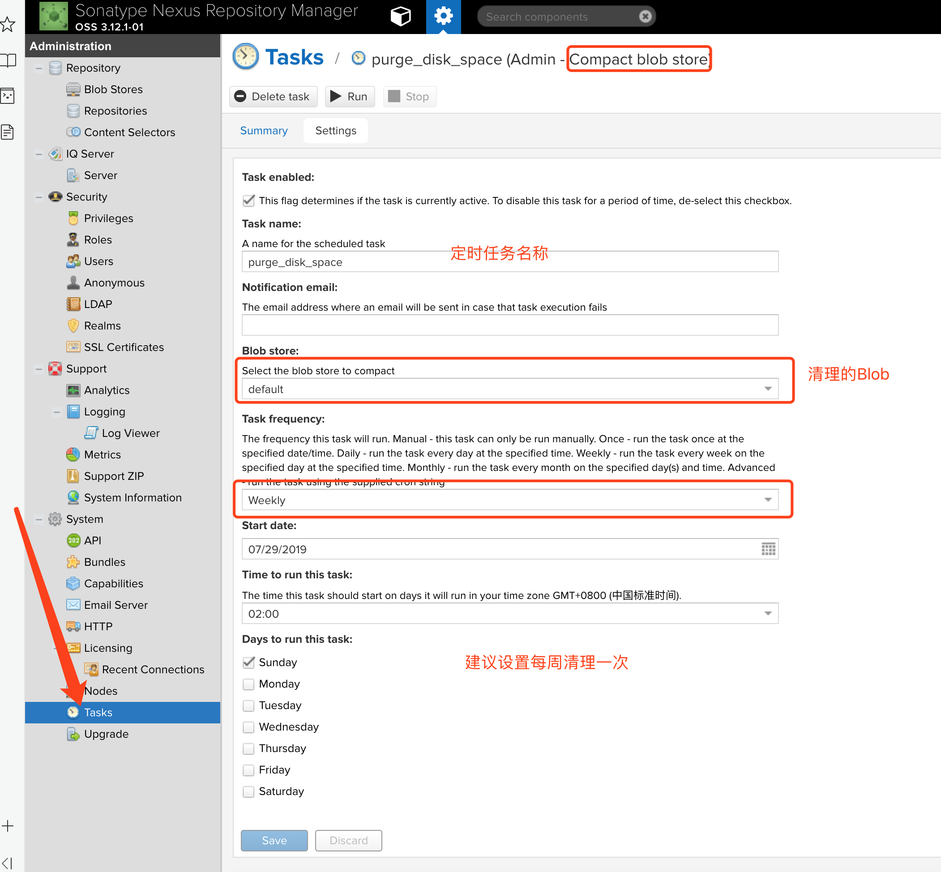Open Metrics under Support

click(x=102, y=454)
